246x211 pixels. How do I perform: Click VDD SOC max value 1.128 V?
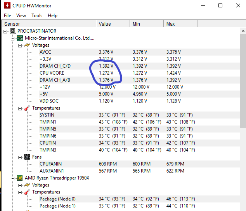(x=173, y=101)
